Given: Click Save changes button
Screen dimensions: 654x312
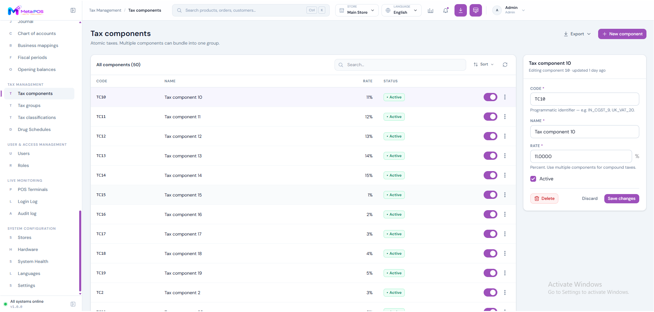Looking at the screenshot, I should [621, 199].
